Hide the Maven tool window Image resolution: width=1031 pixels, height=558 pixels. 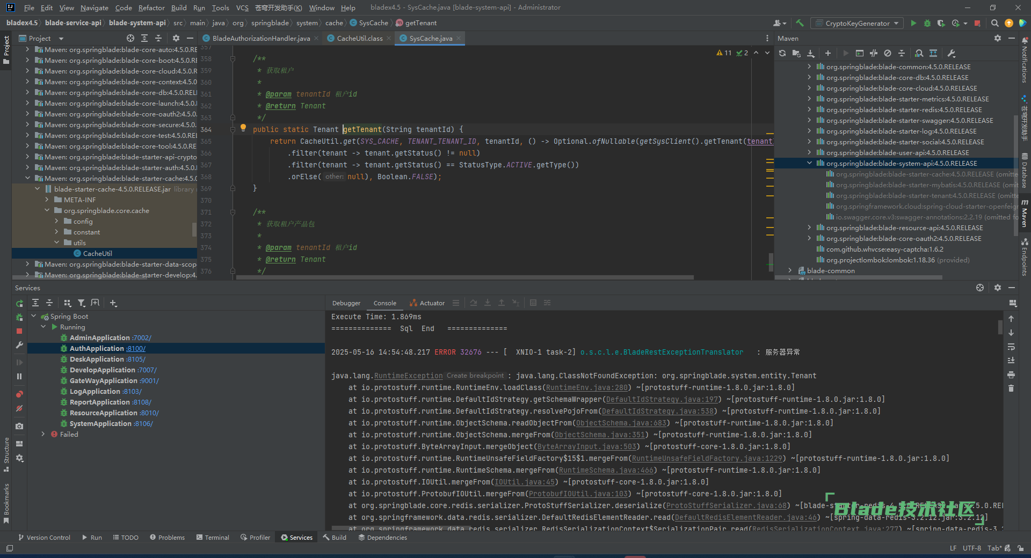point(1012,38)
